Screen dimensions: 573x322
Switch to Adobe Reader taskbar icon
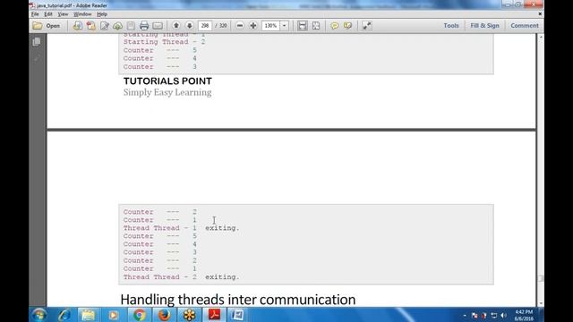click(x=214, y=315)
